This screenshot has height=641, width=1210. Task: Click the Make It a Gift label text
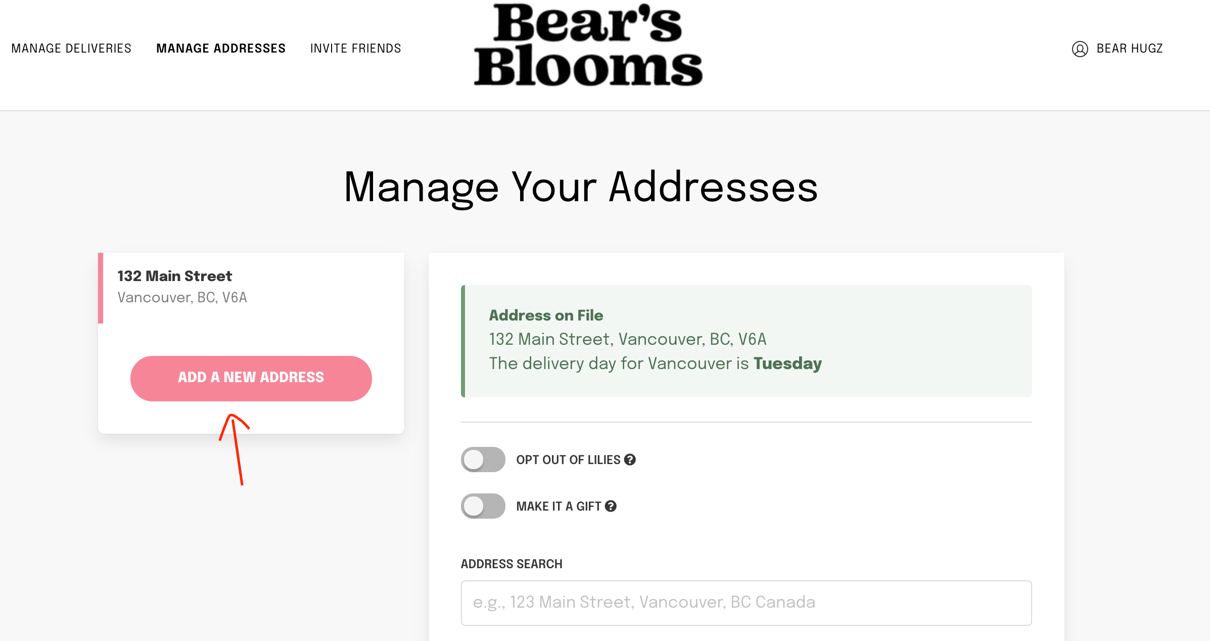pos(559,507)
